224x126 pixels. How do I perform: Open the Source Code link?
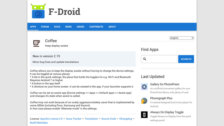coord(109,119)
